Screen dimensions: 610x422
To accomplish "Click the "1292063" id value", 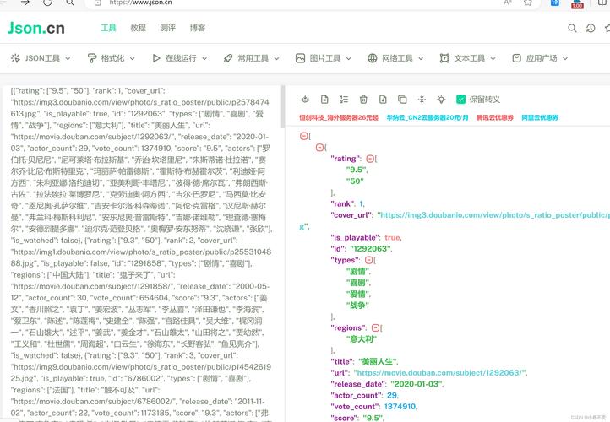I will 371,249.
